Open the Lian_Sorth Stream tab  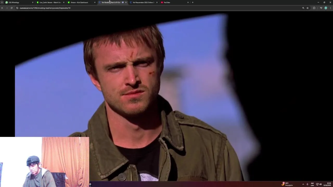pos(51,2)
